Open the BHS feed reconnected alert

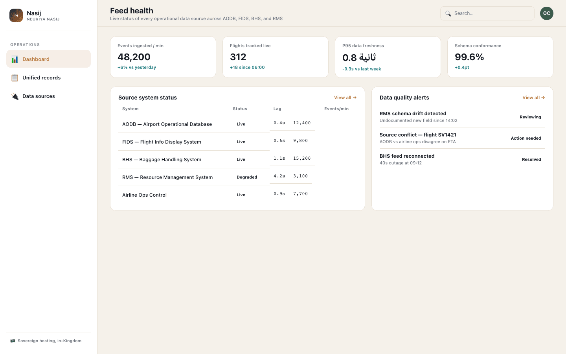coord(462,159)
